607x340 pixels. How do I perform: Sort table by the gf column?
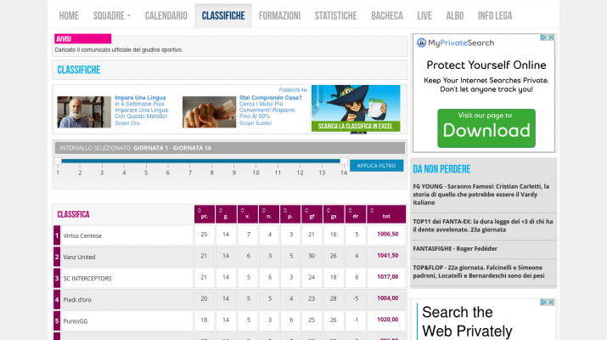312,213
